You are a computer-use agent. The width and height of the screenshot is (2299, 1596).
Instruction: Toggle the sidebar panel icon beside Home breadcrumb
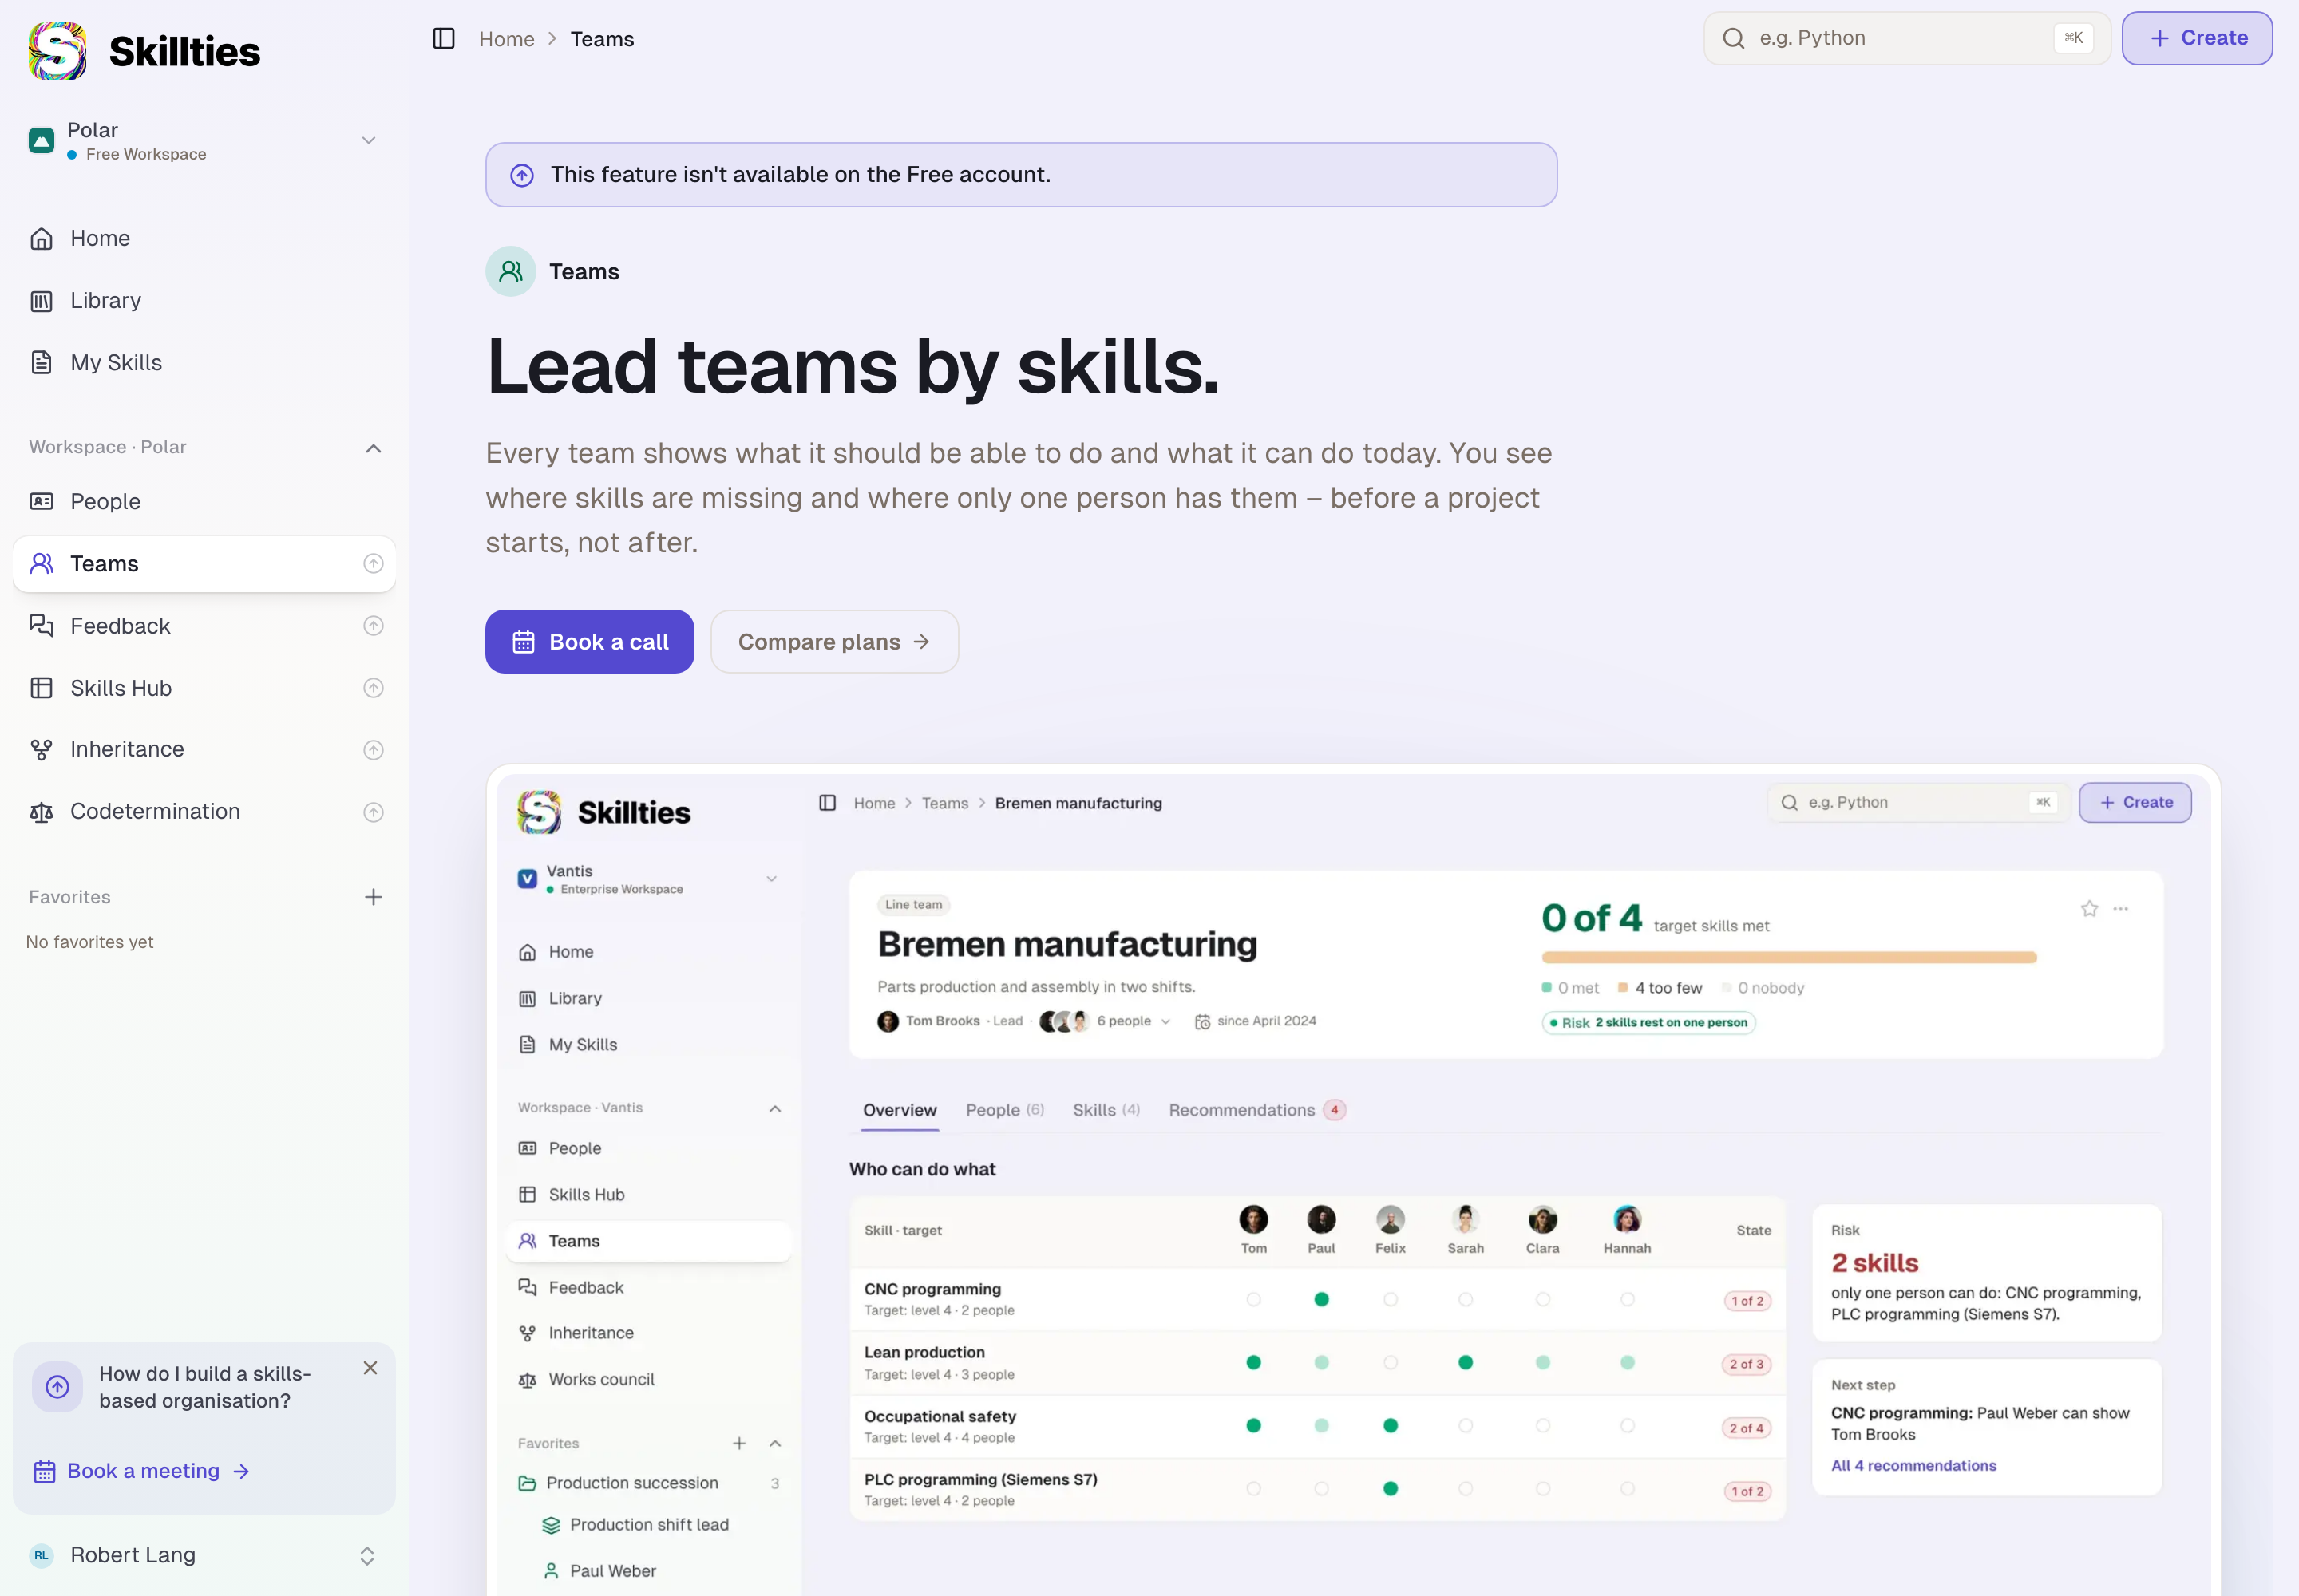443,39
